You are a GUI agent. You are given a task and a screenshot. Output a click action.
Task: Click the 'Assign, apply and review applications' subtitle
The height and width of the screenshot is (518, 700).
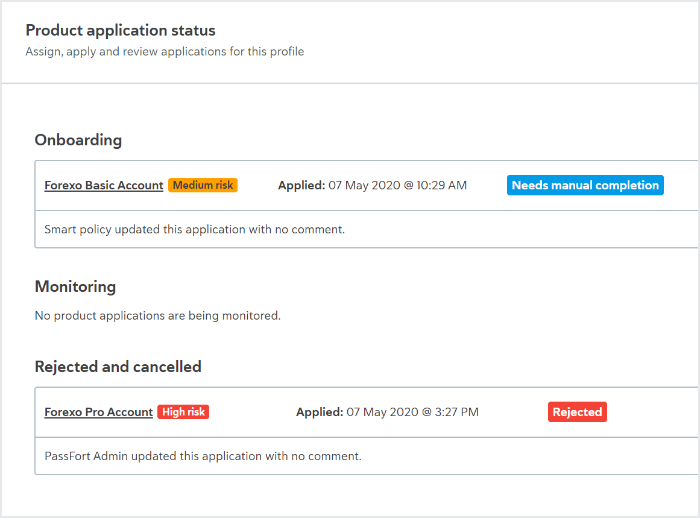165,52
